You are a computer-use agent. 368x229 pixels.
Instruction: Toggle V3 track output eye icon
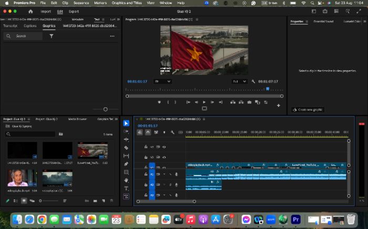coord(164,147)
